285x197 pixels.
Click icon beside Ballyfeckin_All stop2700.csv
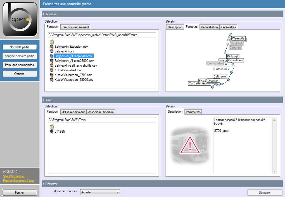(52, 56)
